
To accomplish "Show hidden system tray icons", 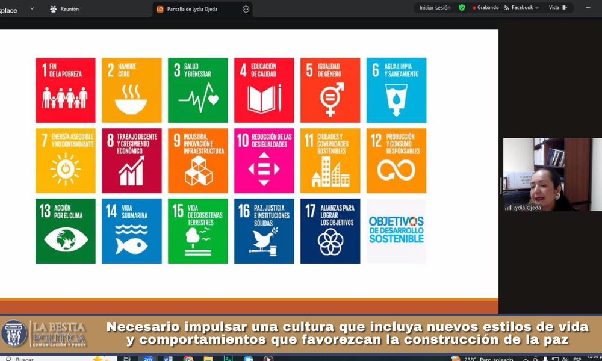I will (526, 359).
